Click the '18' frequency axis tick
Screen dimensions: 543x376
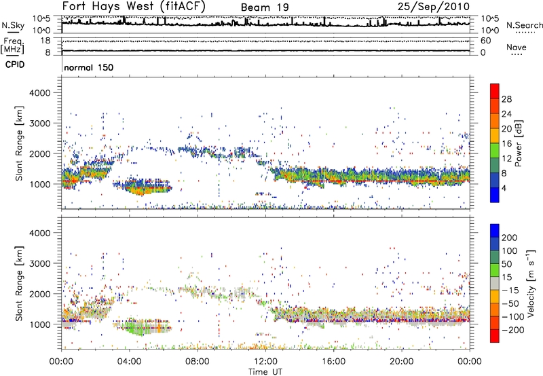(x=45, y=41)
